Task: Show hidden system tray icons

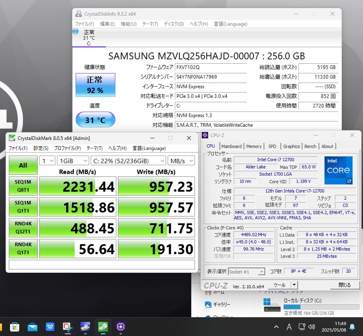Action: coord(276,327)
